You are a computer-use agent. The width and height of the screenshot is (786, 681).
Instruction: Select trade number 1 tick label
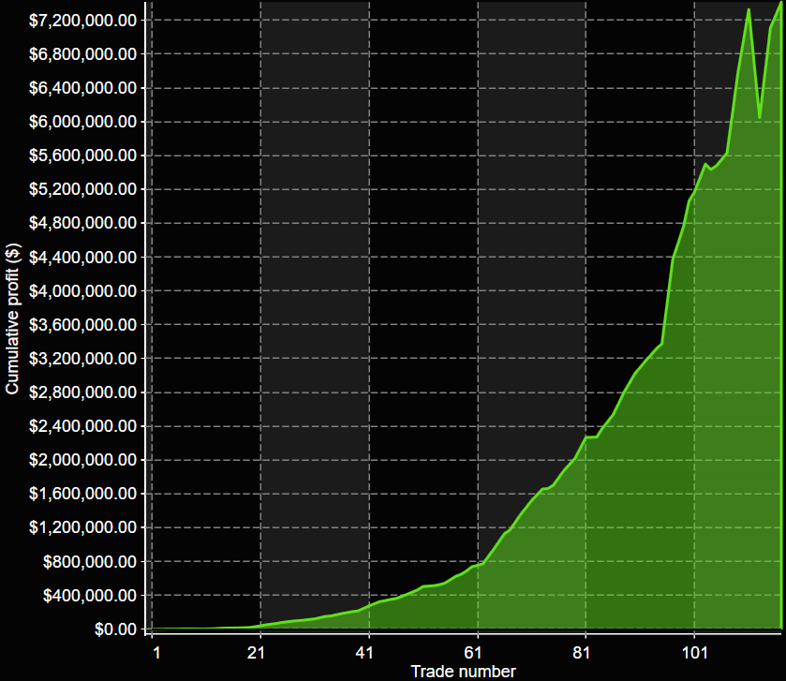point(156,652)
